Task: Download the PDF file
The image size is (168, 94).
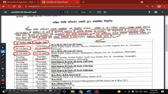Action: tap(149, 12)
